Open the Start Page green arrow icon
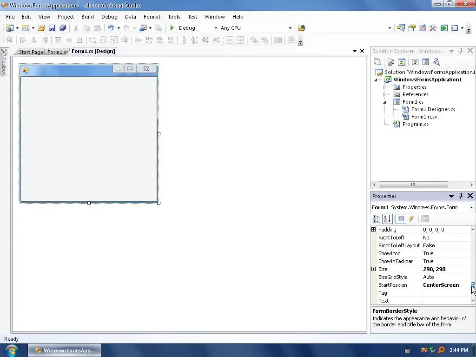The width and height of the screenshot is (476, 357). tap(444, 28)
